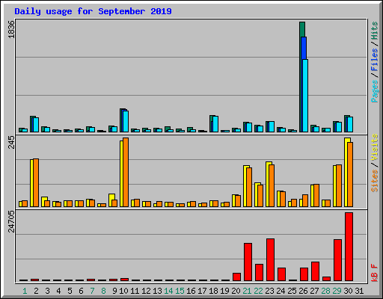The image size is (383, 299).
Task: Click green day label '7' on the x-axis
Action: [x=92, y=291]
